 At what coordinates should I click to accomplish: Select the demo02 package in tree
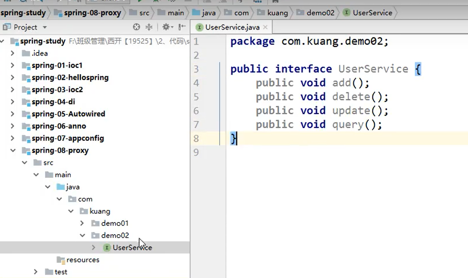point(115,235)
